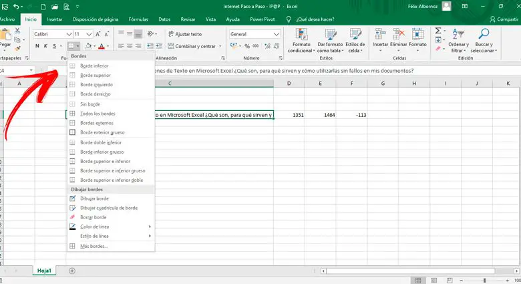Click the text Orientation icon

(151, 33)
